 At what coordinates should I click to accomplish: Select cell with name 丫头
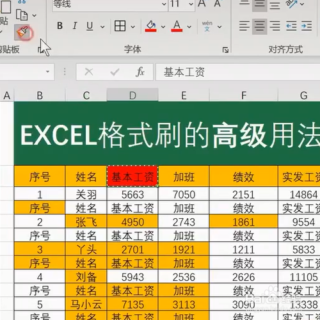pos(86,249)
